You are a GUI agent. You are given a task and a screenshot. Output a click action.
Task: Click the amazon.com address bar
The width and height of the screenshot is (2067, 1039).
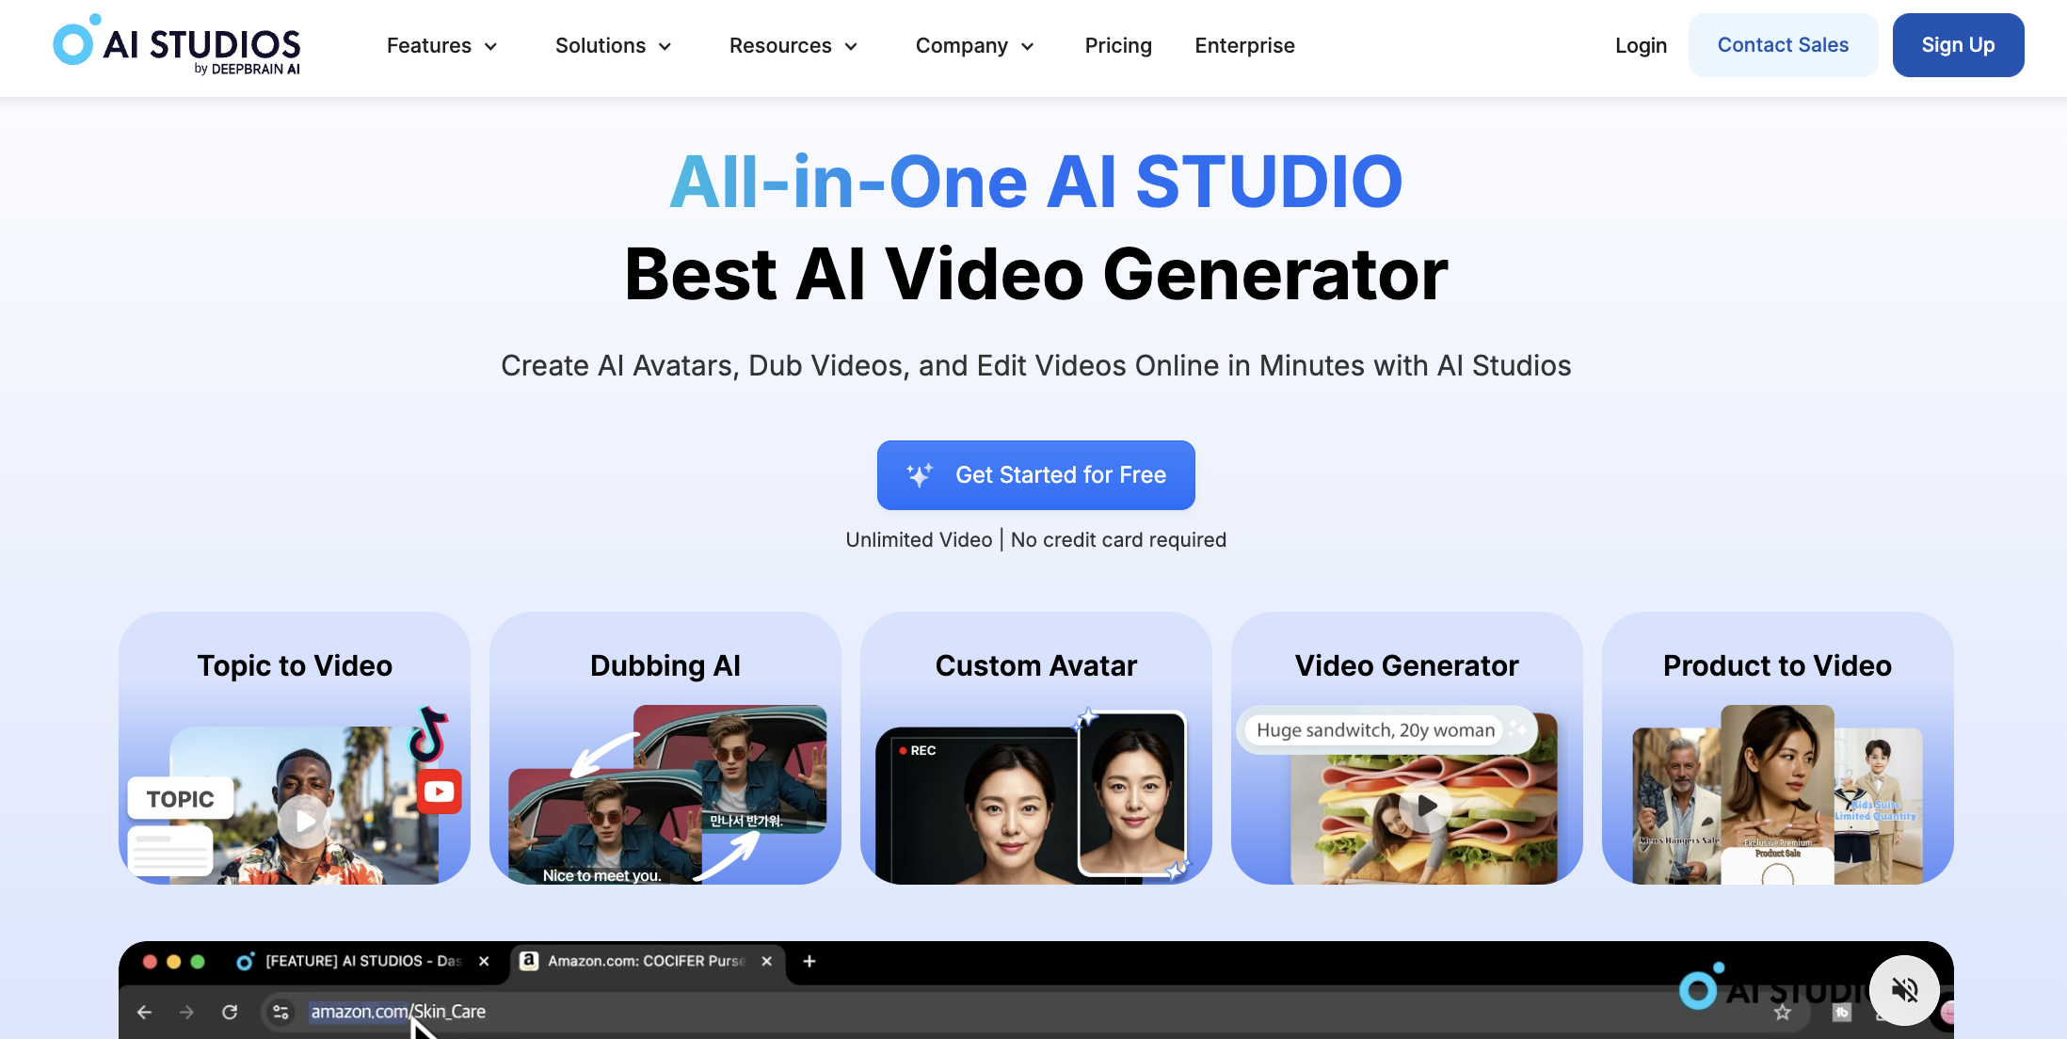point(395,1011)
